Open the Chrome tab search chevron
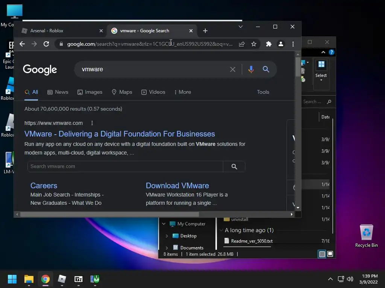 [241, 27]
